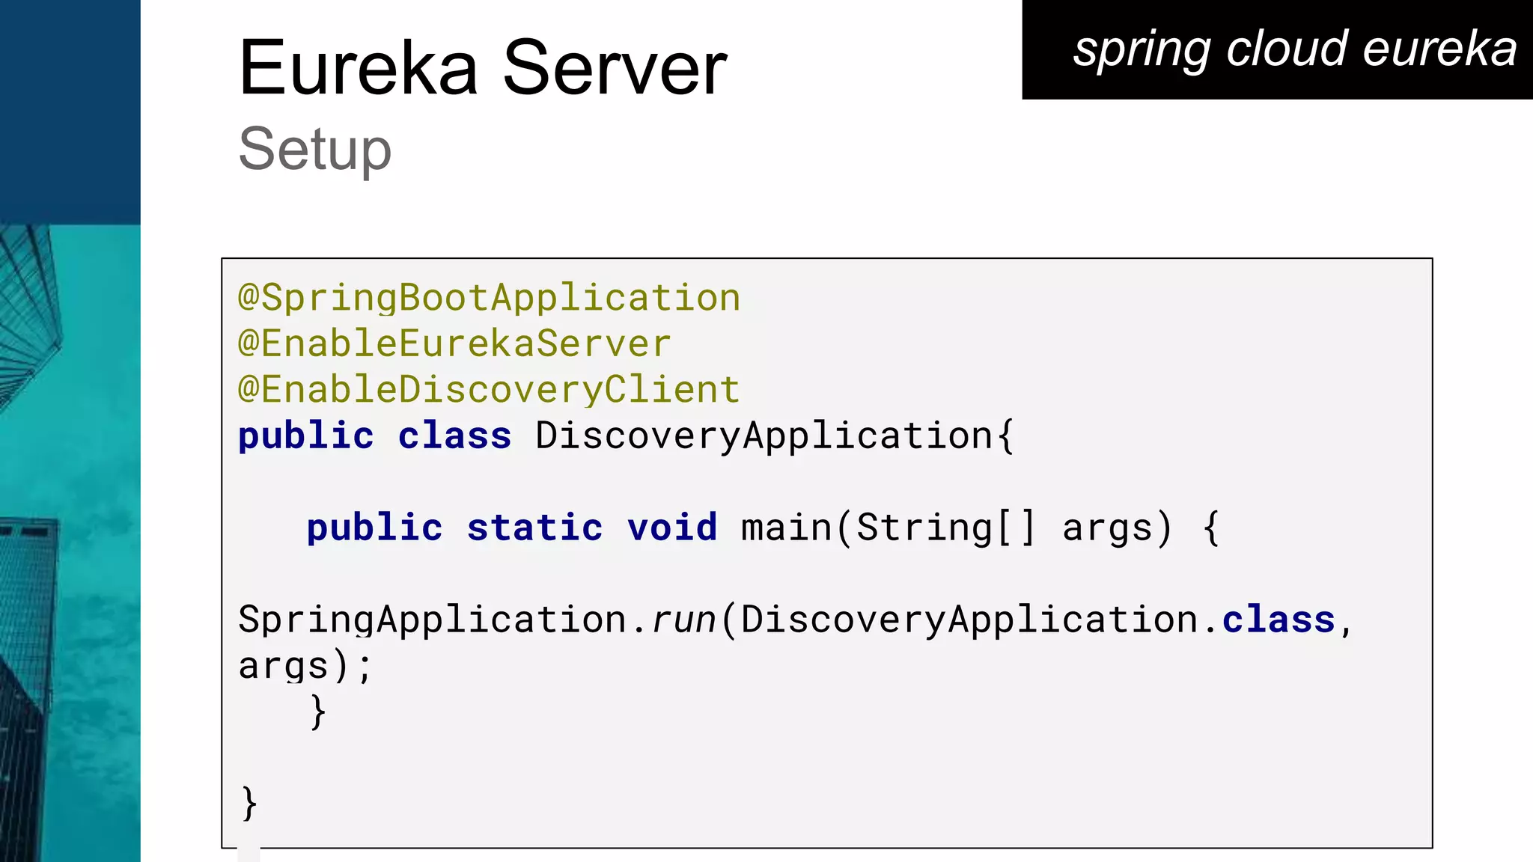This screenshot has width=1533, height=862.
Task: Click the 'Setup' subtitle text
Action: point(315,150)
